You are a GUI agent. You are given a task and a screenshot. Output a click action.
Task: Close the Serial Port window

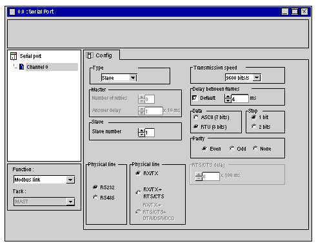(x=304, y=12)
